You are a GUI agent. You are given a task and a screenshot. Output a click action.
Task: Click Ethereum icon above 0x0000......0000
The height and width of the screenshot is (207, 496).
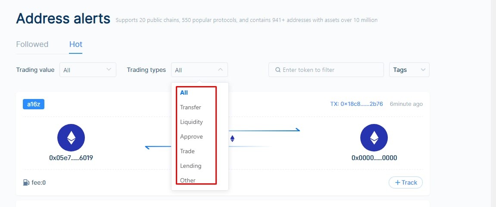[x=374, y=138]
